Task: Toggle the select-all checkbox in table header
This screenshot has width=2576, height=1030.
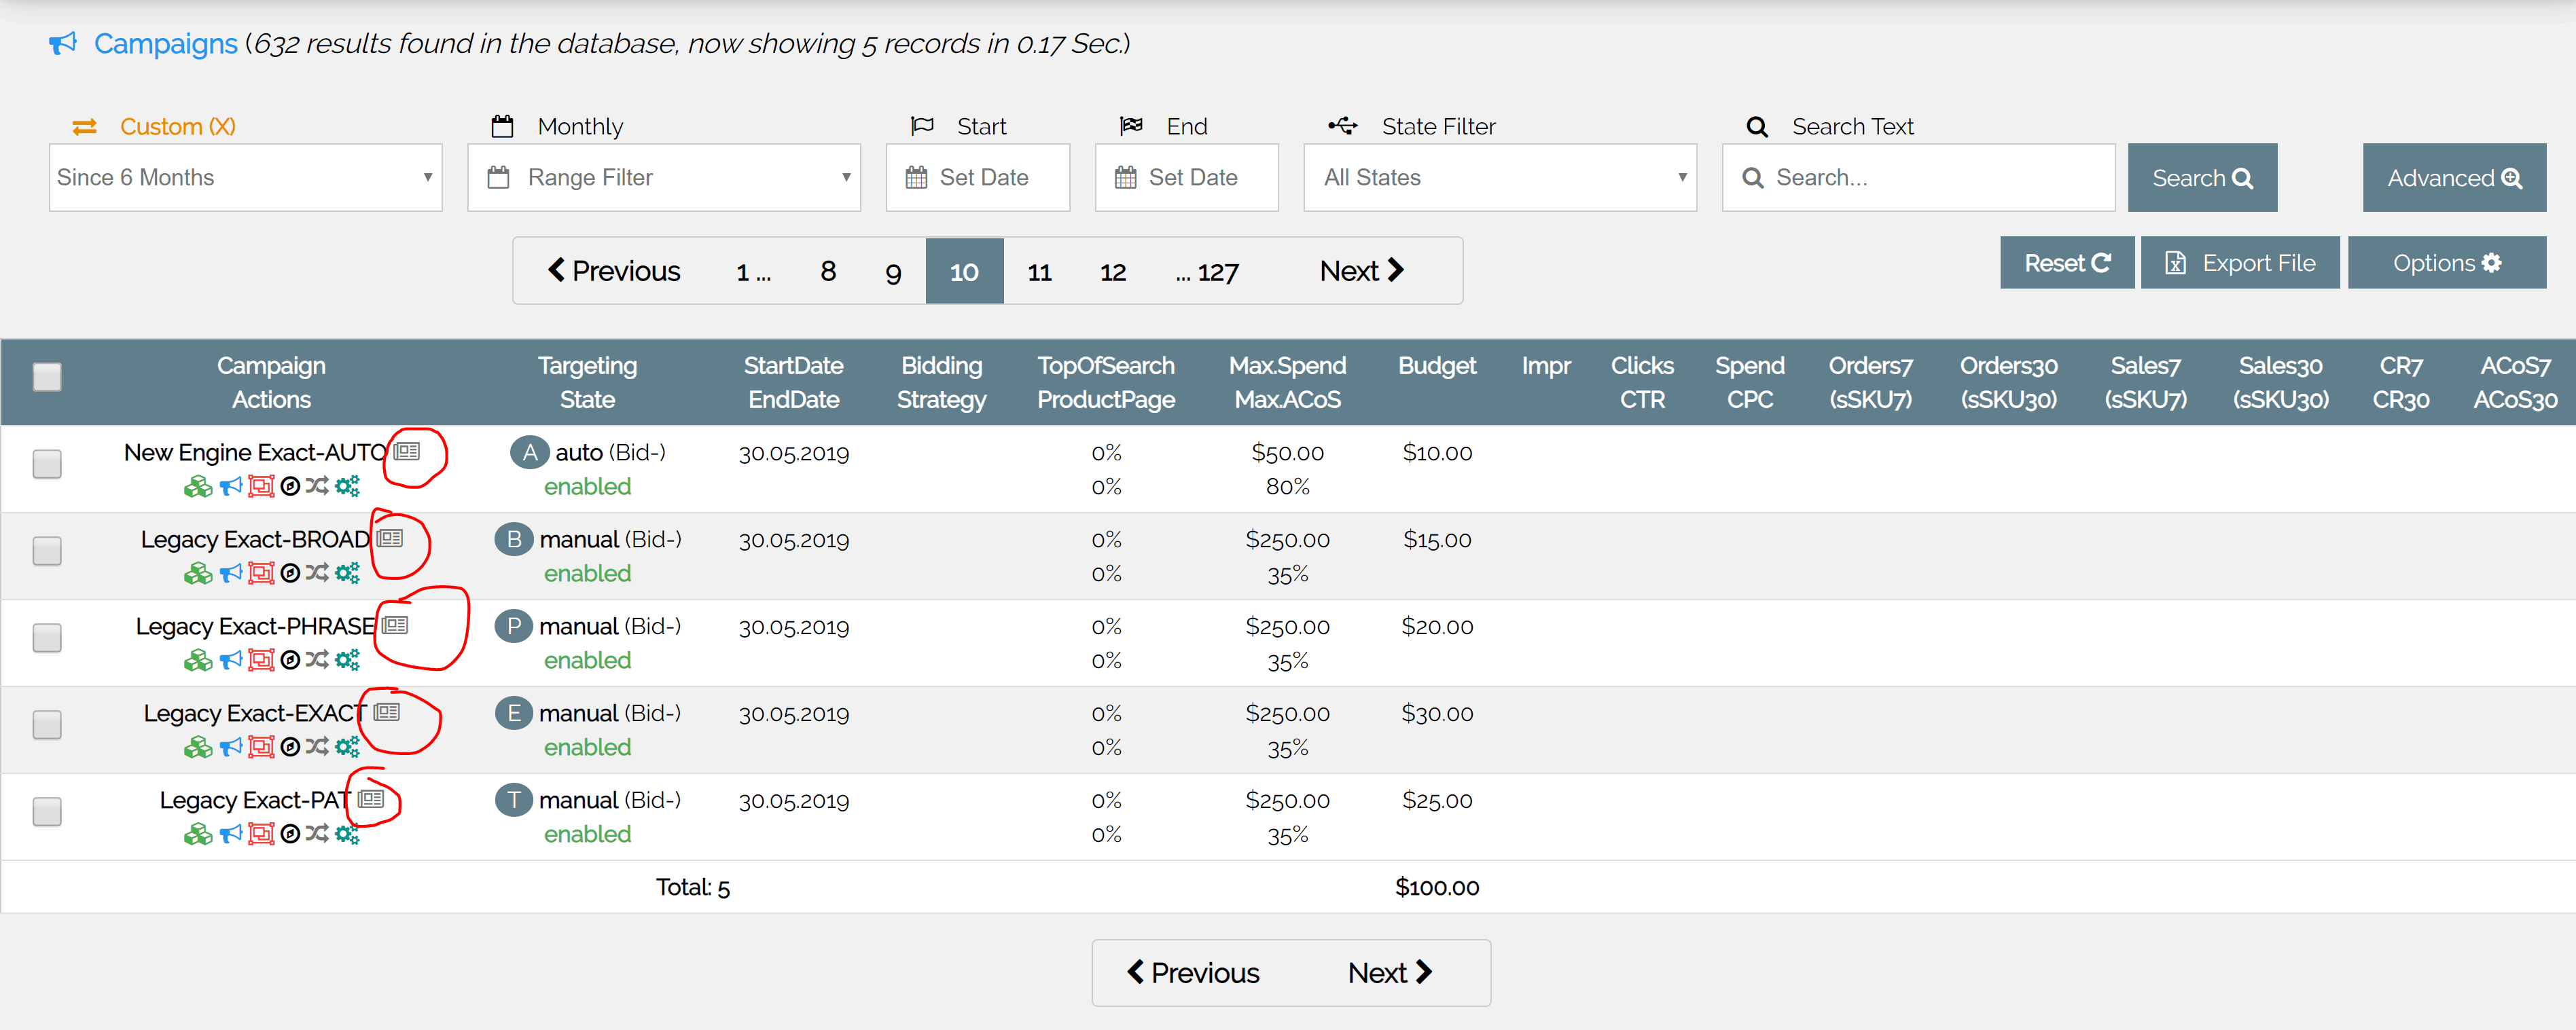Action: click(x=47, y=378)
